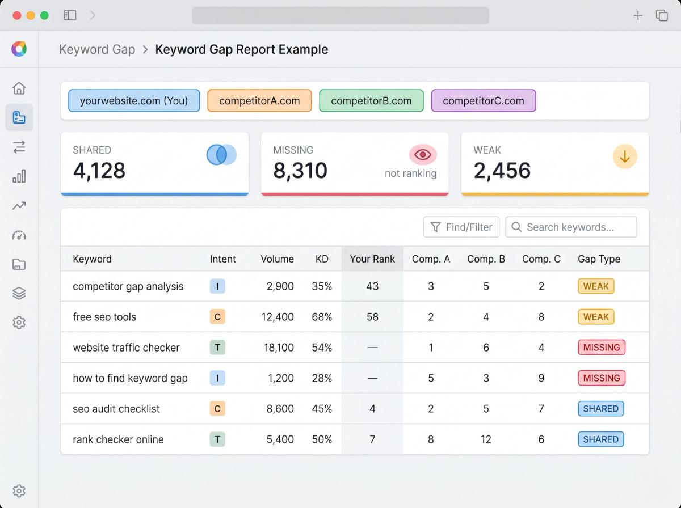
Task: Open keyword 'rank checker online'
Action: click(x=118, y=439)
